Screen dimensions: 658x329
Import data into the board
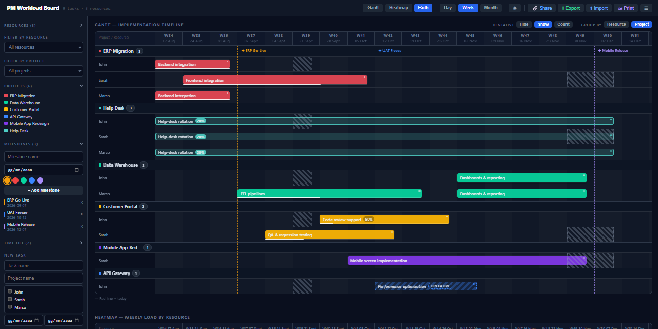click(x=599, y=8)
